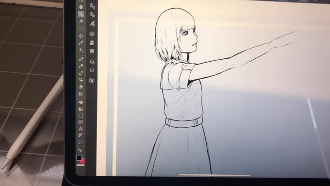Select the Correct line tool
The height and width of the screenshot is (186, 330).
(x=81, y=151)
